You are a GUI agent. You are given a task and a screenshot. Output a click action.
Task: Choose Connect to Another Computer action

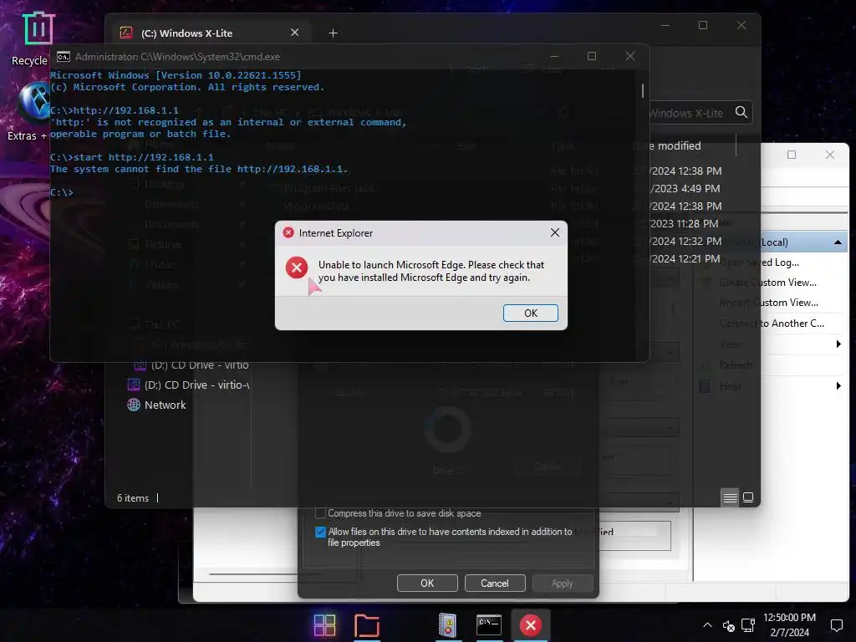pos(772,324)
